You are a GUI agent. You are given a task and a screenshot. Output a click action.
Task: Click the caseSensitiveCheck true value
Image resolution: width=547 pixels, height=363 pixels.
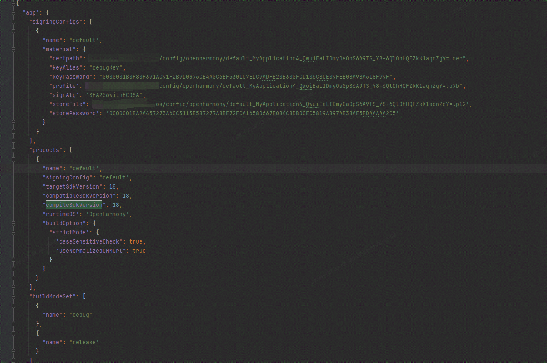tap(136, 241)
